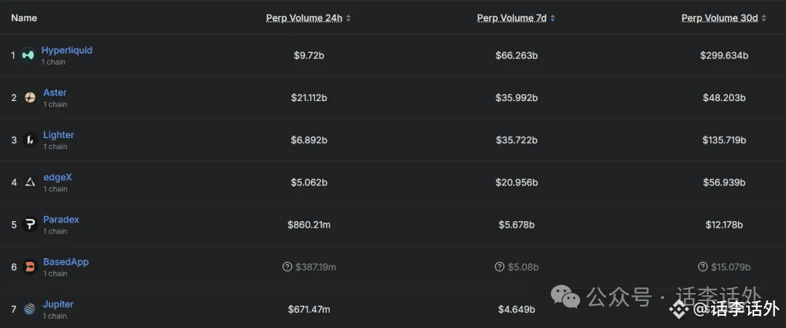Click the info icon beside $15.079b
This screenshot has height=328, width=786.
(703, 267)
